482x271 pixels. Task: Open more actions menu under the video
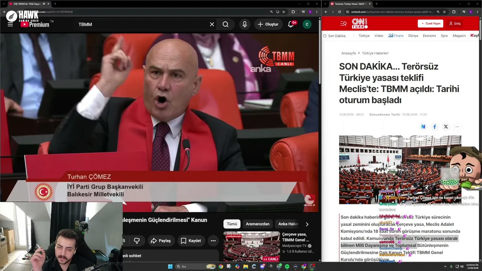point(213,241)
